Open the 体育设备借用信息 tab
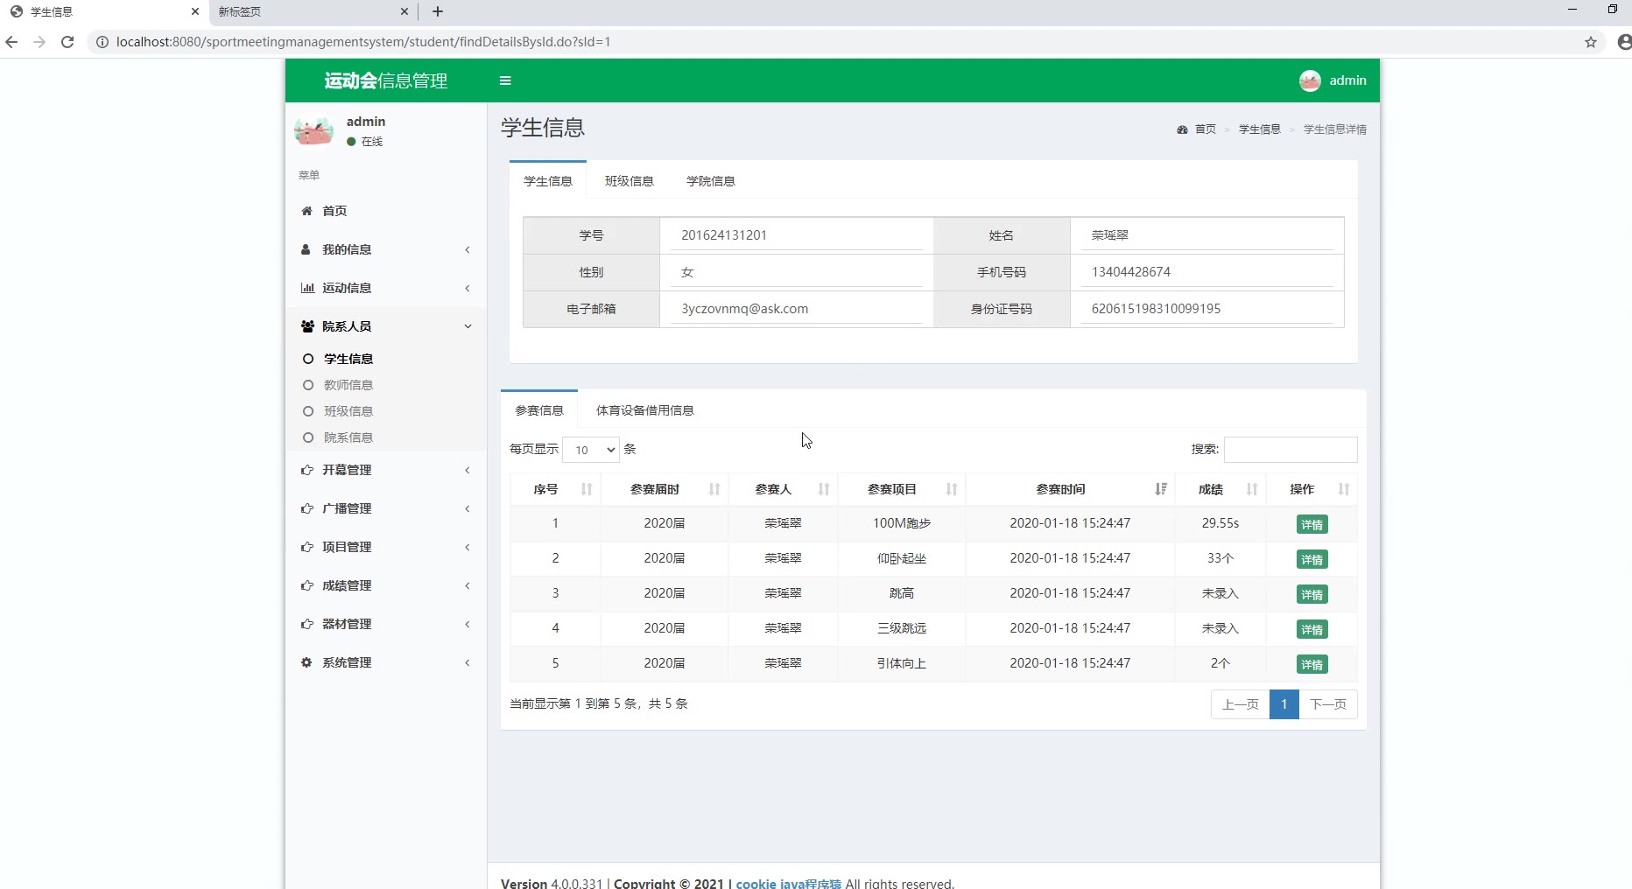The width and height of the screenshot is (1632, 889). tap(644, 410)
